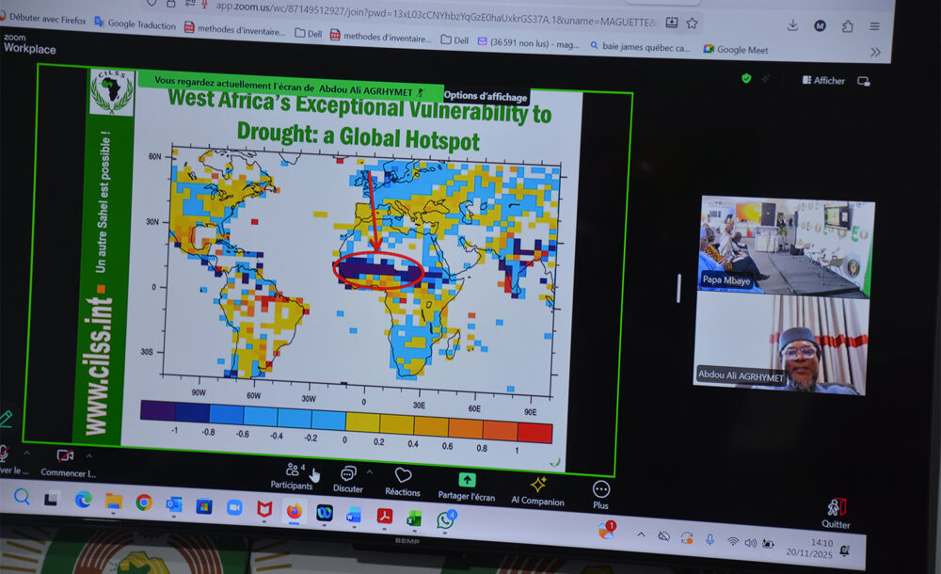
Task: Open the Firefox application menu
Action: click(x=875, y=26)
